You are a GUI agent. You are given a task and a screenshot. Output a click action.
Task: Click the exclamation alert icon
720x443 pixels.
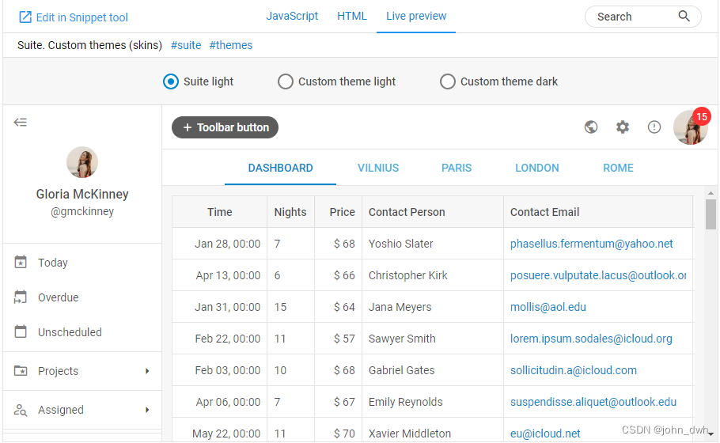[x=654, y=127]
